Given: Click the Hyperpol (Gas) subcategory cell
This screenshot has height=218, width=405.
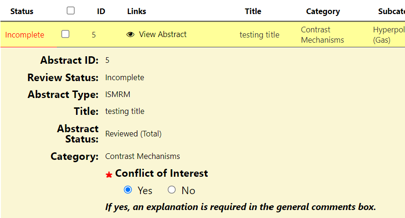Looking at the screenshot, I should pyautogui.click(x=388, y=35).
